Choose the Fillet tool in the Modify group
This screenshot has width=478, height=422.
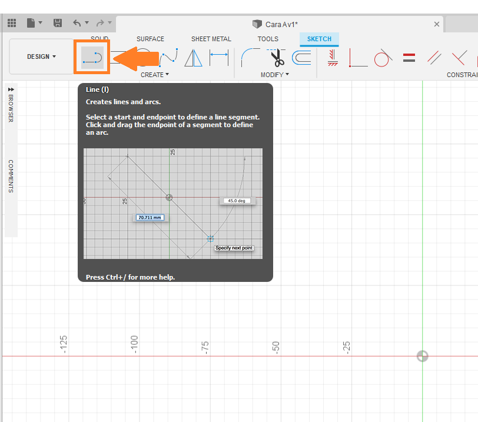(x=250, y=57)
